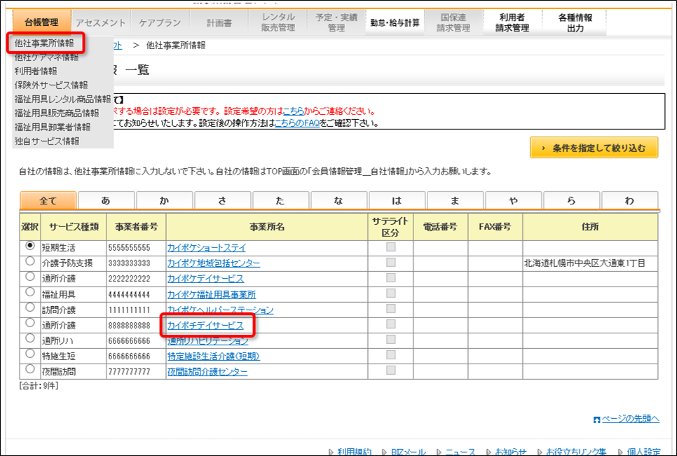Select radio button for カイポケデイサービス row

point(30,277)
